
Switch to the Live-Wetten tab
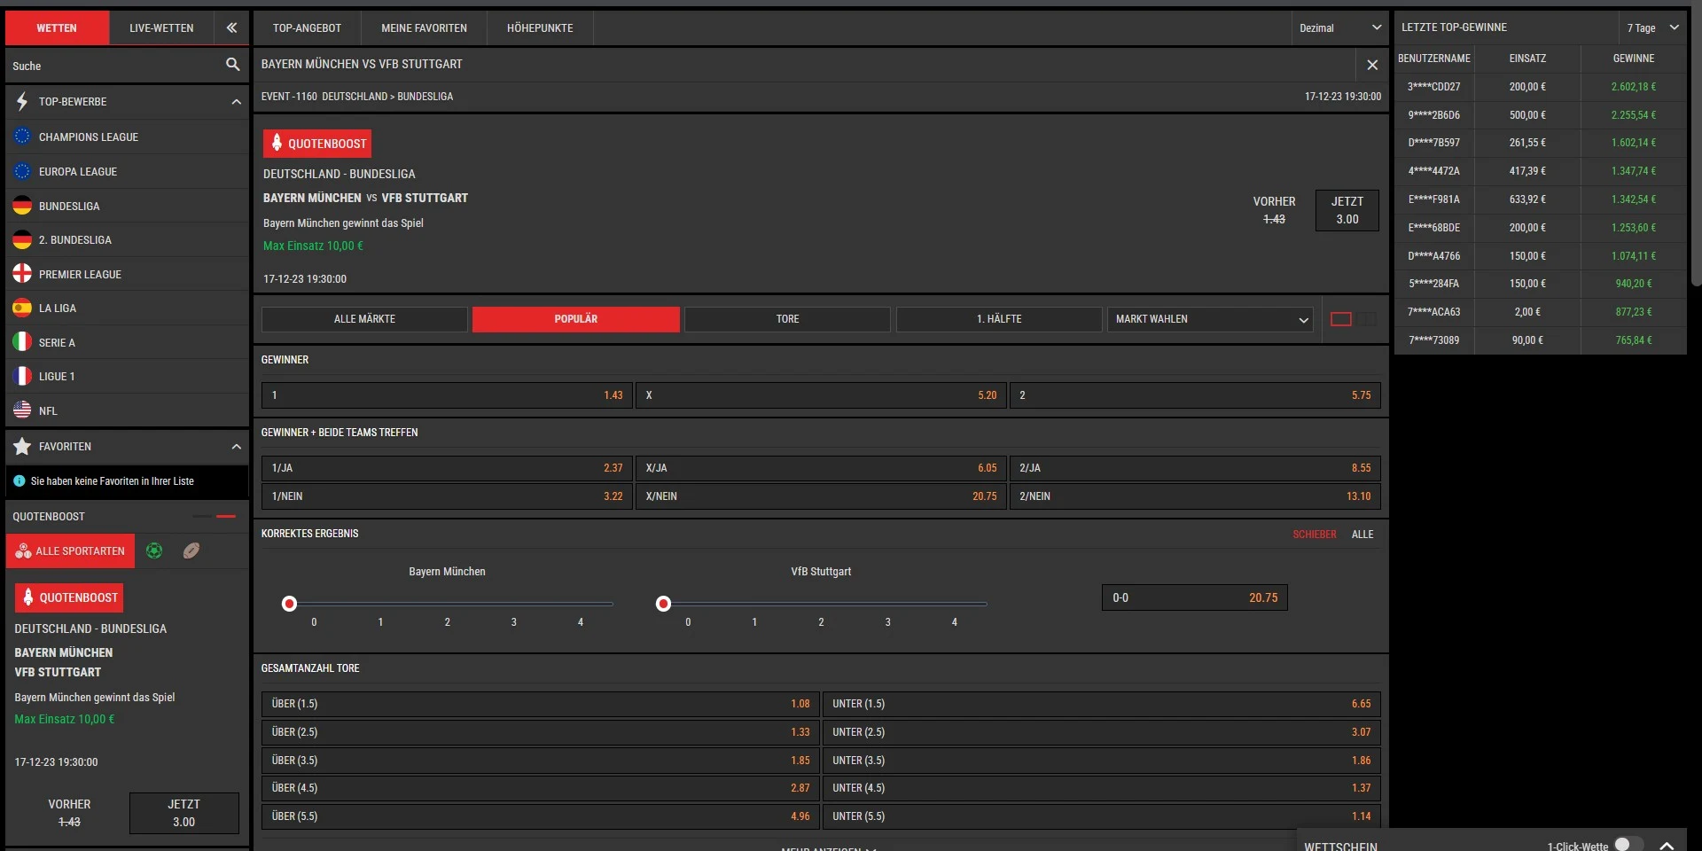(161, 27)
